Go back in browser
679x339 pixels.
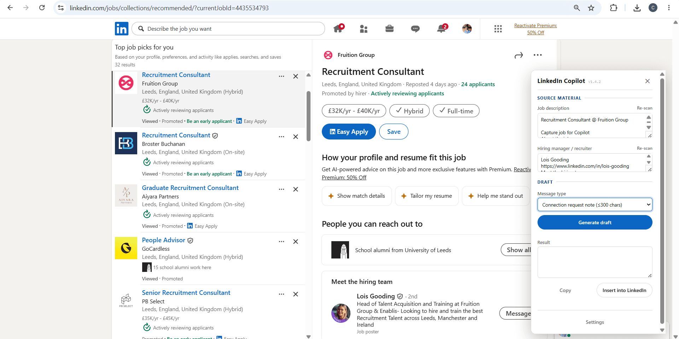coord(10,8)
